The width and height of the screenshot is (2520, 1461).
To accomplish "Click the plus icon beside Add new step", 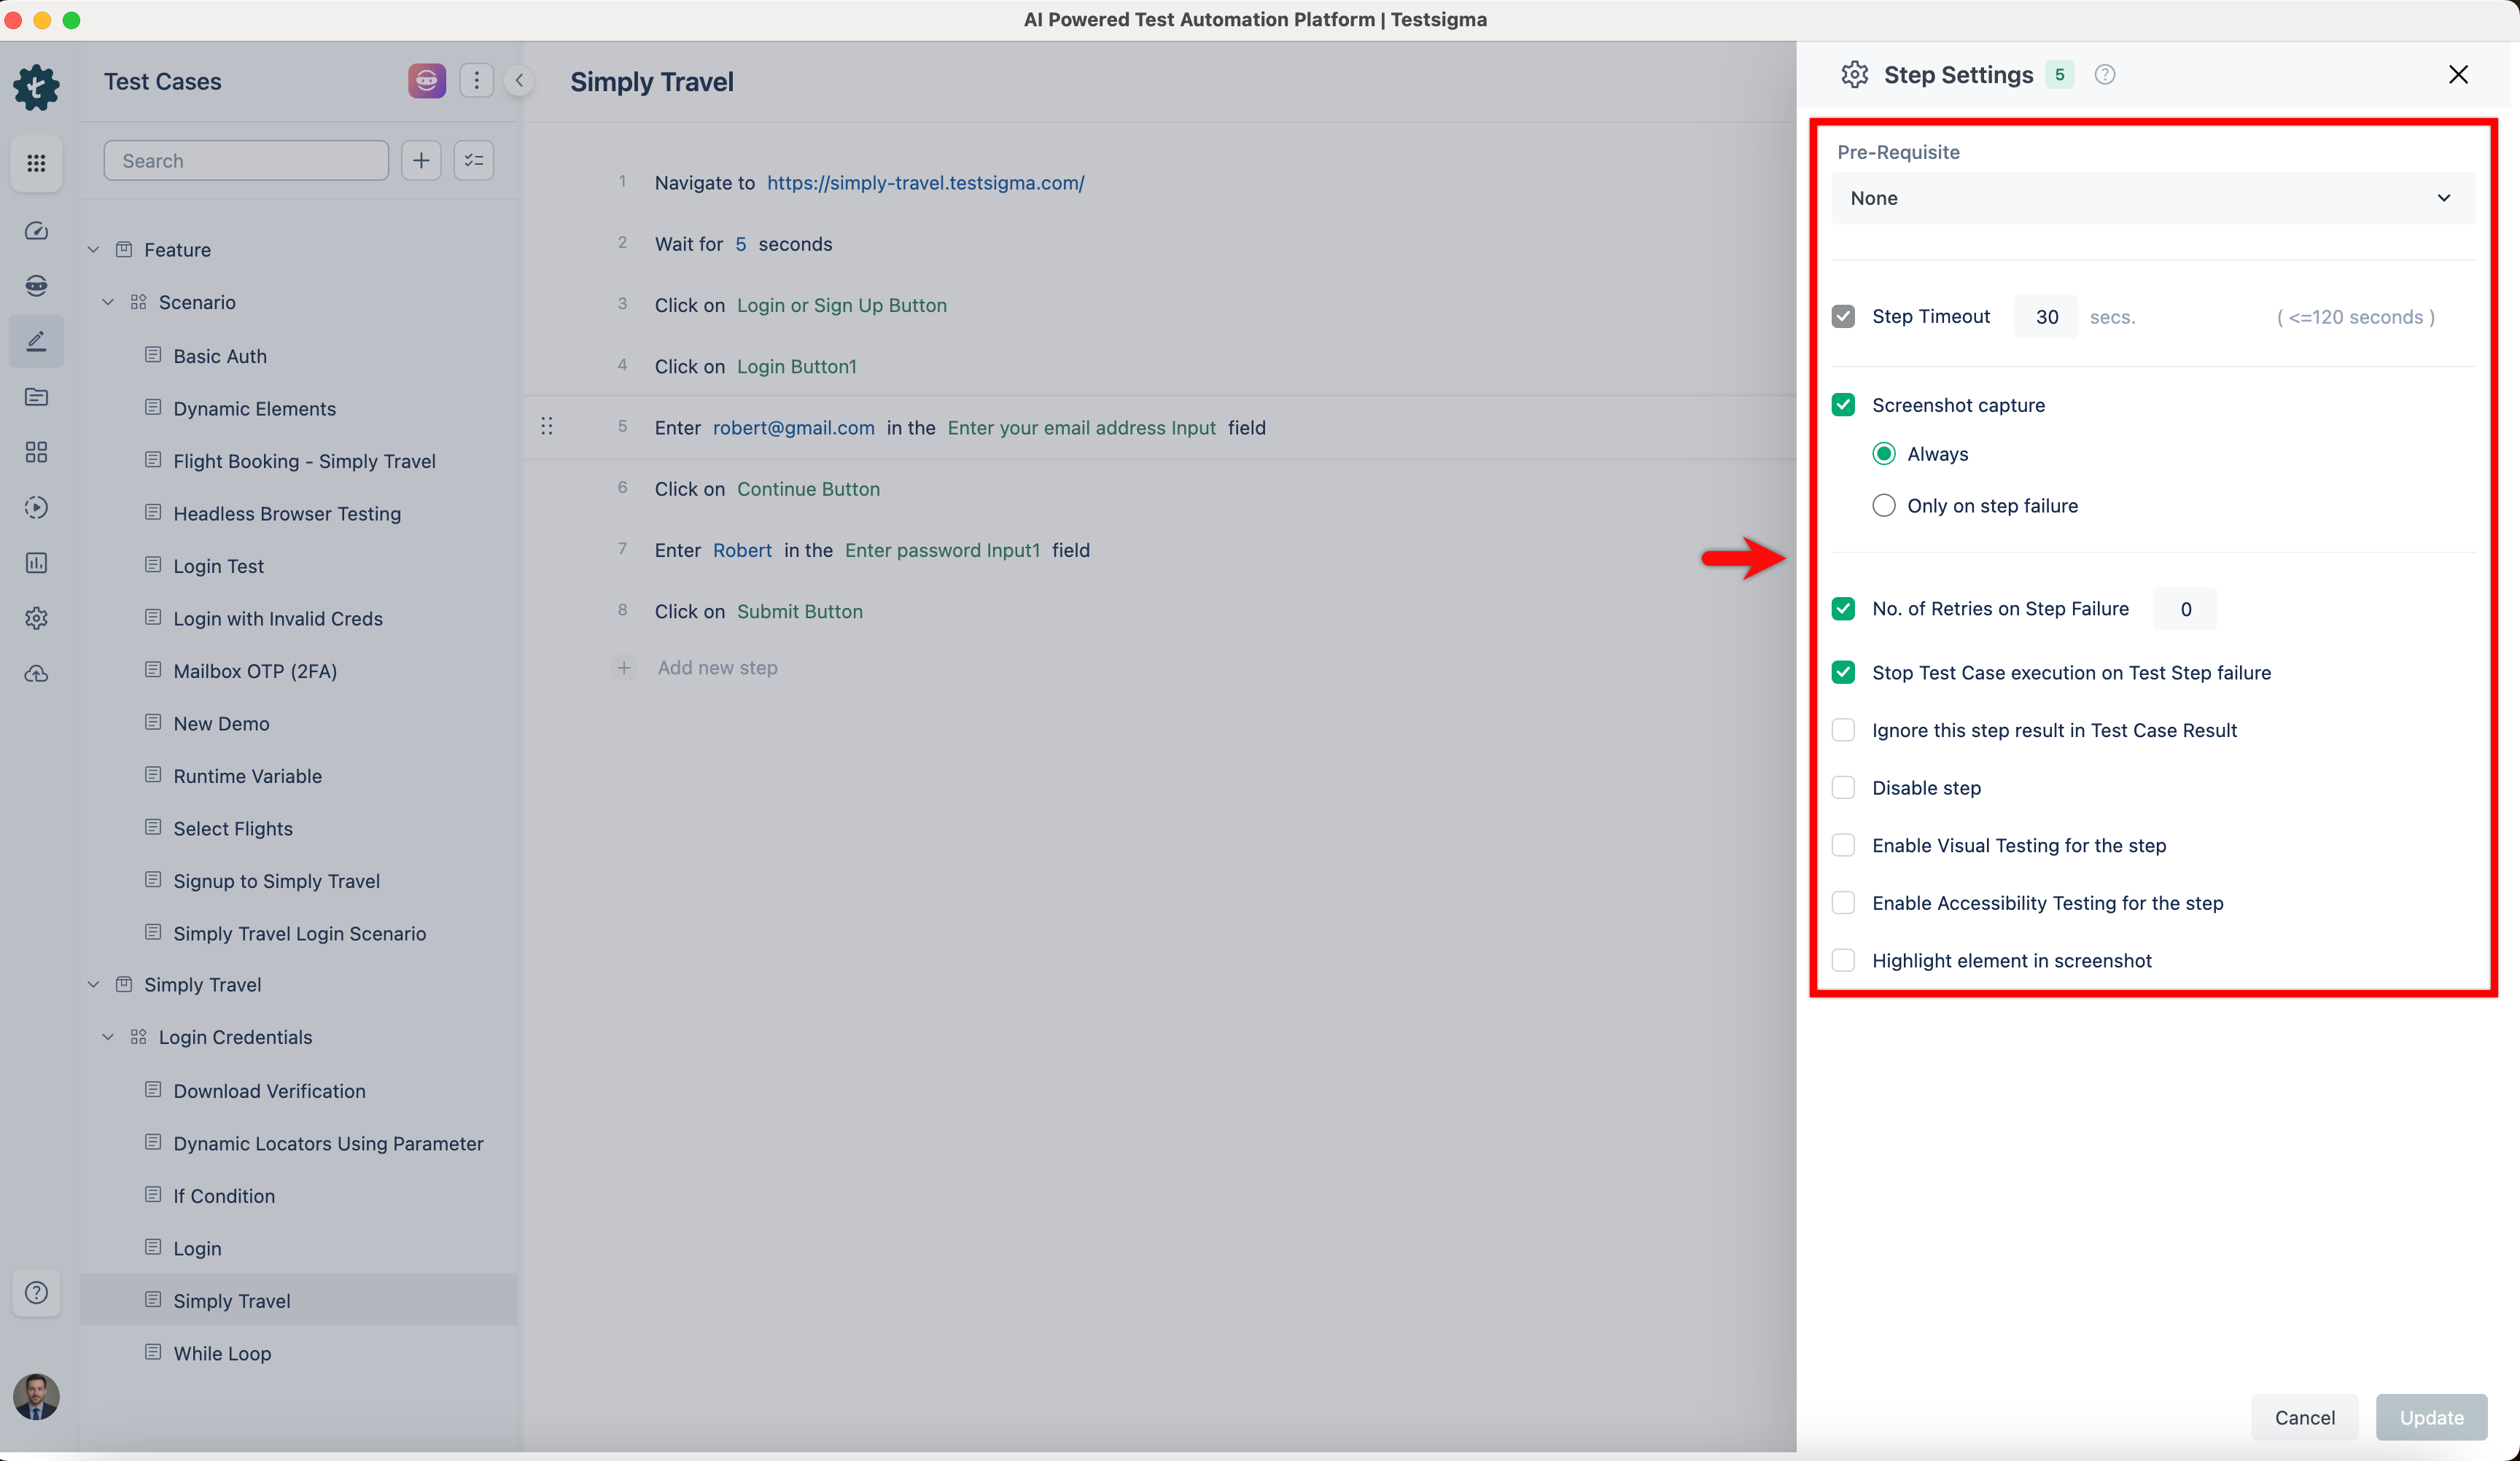I will [624, 668].
